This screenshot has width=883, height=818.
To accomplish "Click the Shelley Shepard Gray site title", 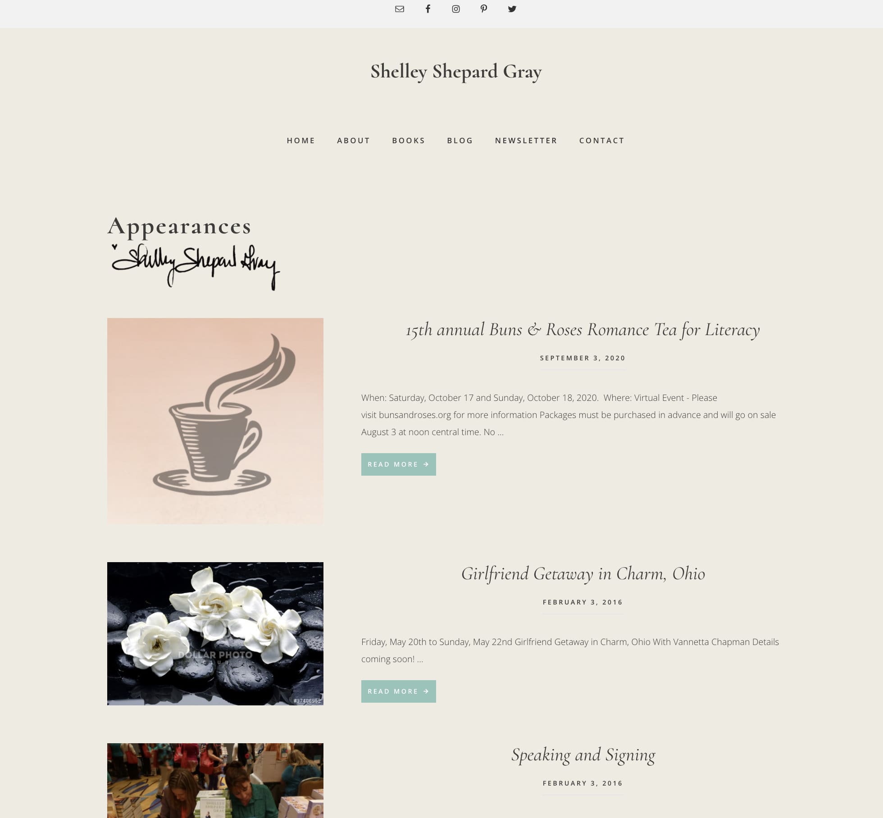I will [456, 72].
